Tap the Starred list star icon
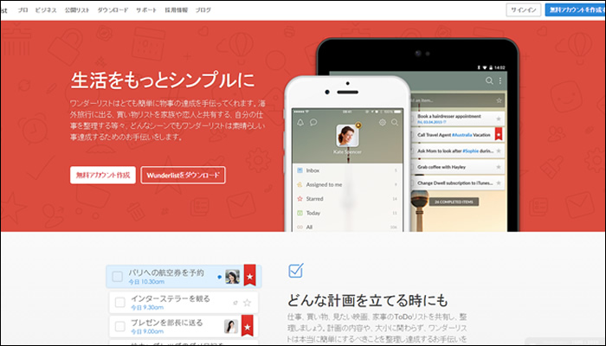 [x=300, y=198]
